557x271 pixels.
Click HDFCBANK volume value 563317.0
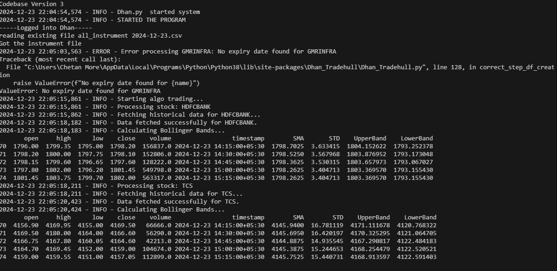pyautogui.click(x=157, y=178)
